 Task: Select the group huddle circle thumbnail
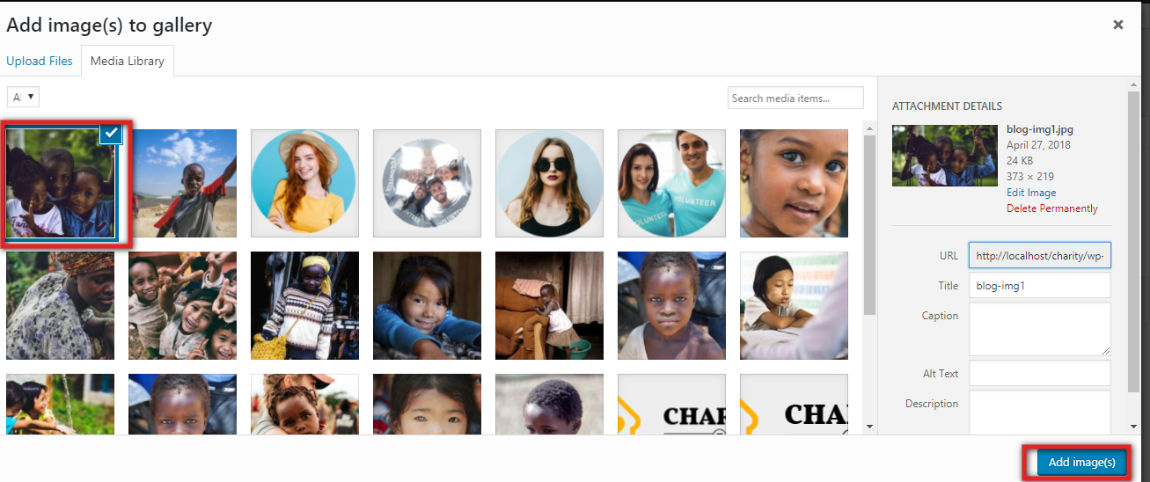click(427, 183)
